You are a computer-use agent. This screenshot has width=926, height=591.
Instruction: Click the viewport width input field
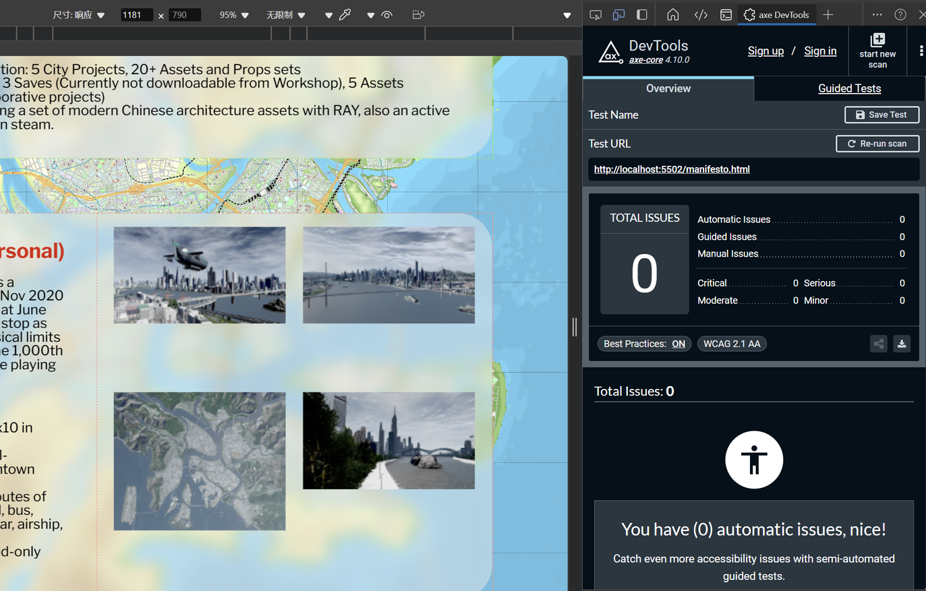(136, 15)
